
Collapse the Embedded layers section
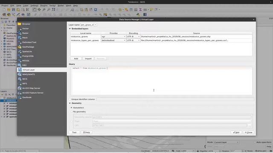70,28
